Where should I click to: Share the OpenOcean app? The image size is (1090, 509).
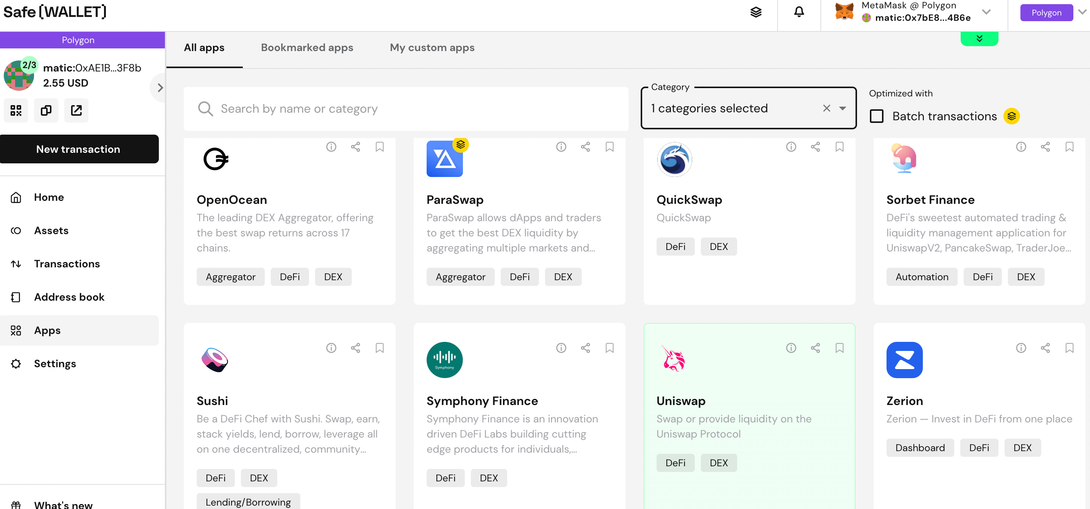(356, 147)
